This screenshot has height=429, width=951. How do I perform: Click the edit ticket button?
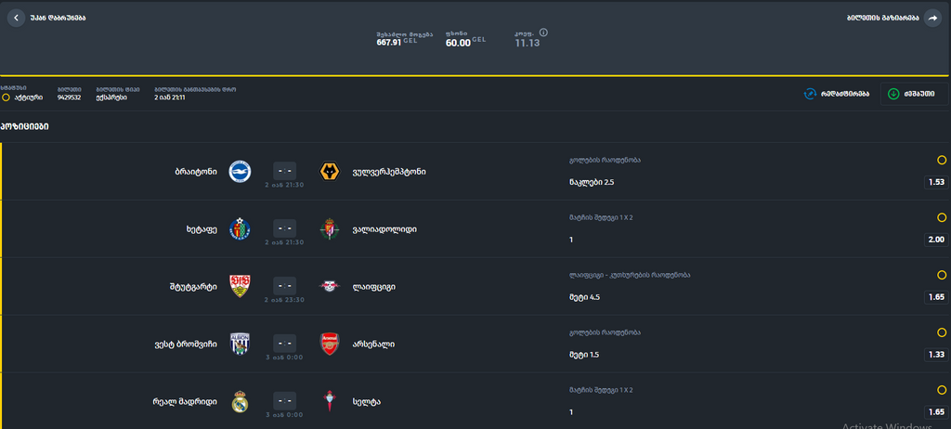(837, 94)
